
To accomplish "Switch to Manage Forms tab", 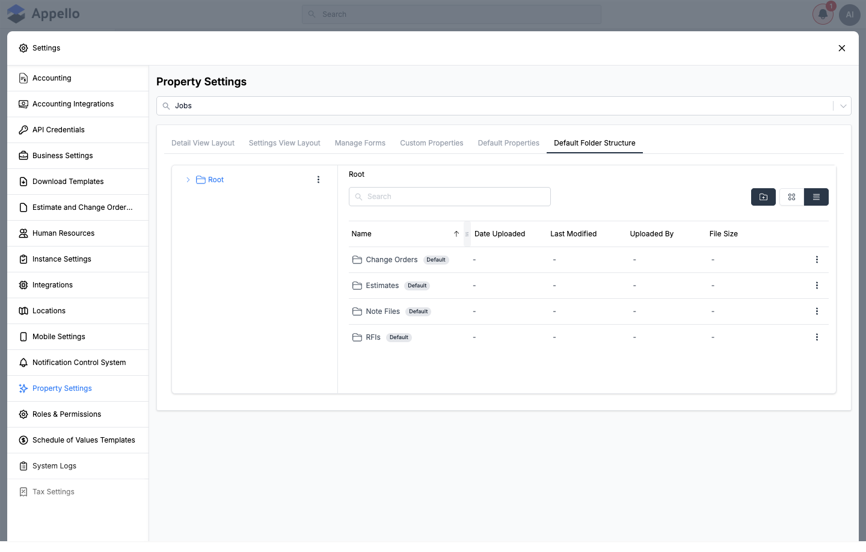I will point(360,143).
